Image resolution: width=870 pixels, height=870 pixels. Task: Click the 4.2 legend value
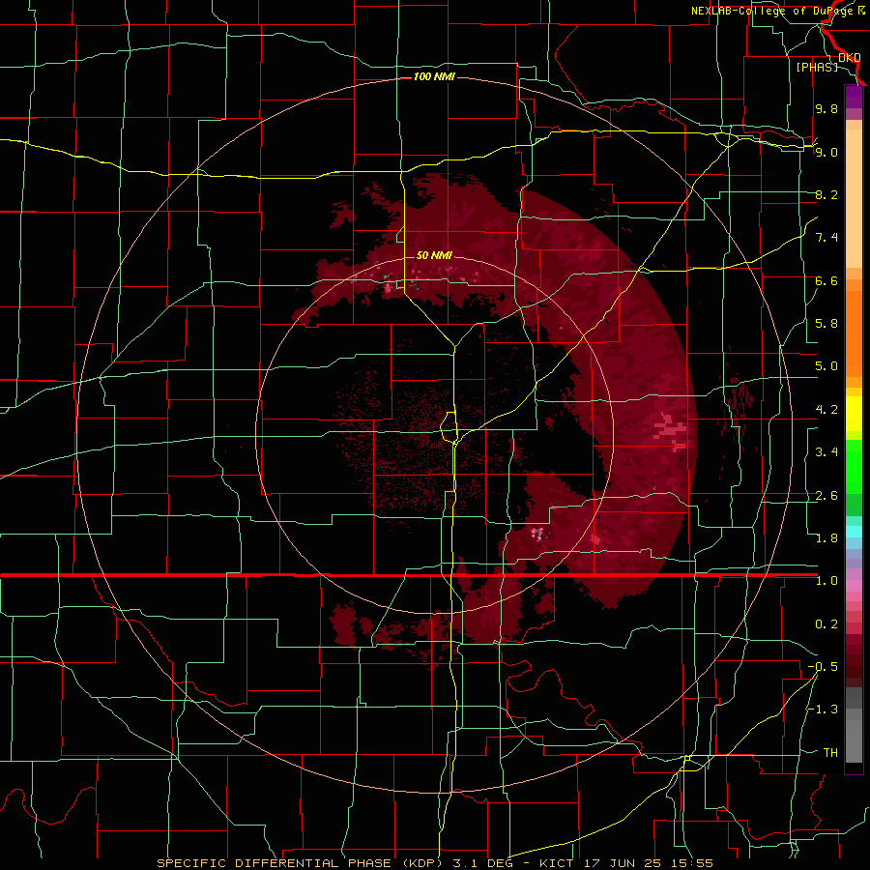[826, 410]
